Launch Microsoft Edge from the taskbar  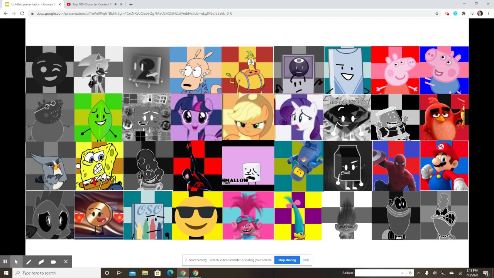tap(170, 273)
